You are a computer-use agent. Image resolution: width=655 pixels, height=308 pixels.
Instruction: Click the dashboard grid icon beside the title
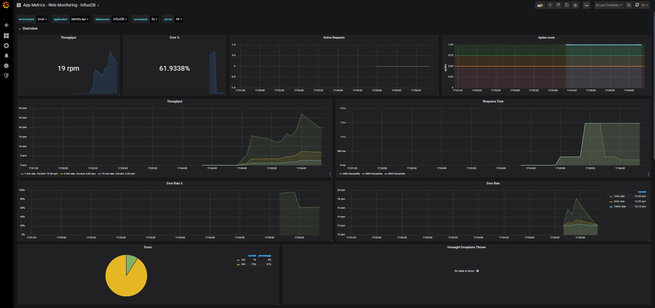[x=19, y=5]
